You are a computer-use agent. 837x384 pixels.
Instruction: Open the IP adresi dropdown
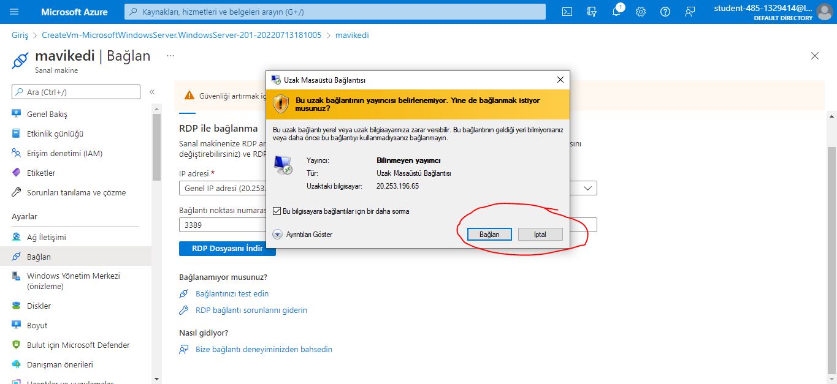coord(388,188)
